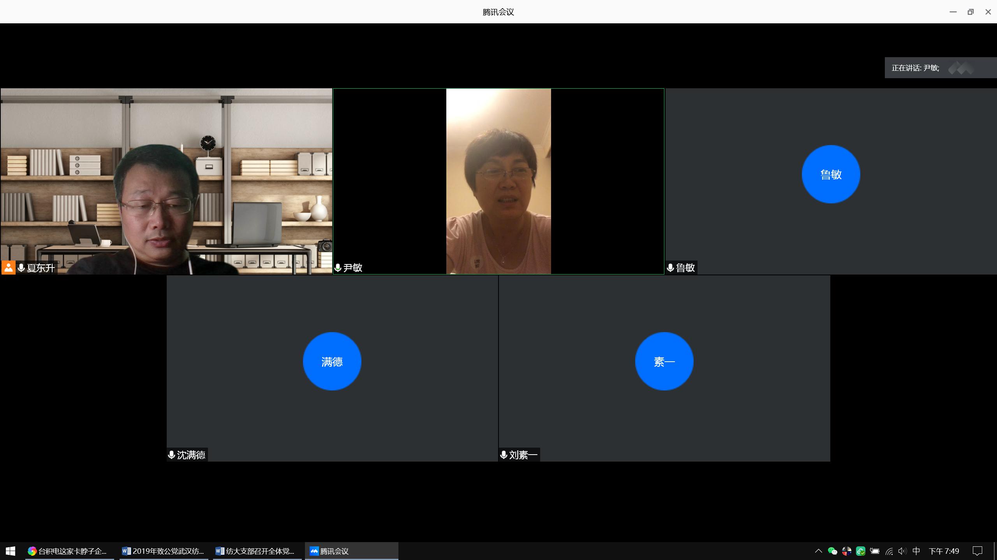Switch to the 台积电 browser taskbar item
The width and height of the screenshot is (997, 560).
click(69, 551)
